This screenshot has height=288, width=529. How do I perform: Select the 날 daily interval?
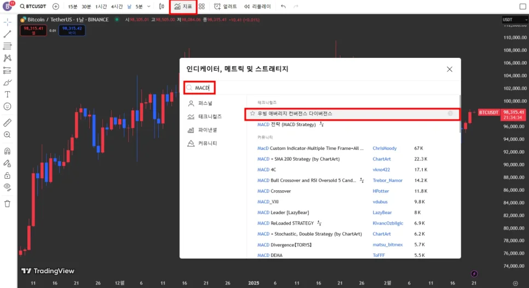(129, 7)
